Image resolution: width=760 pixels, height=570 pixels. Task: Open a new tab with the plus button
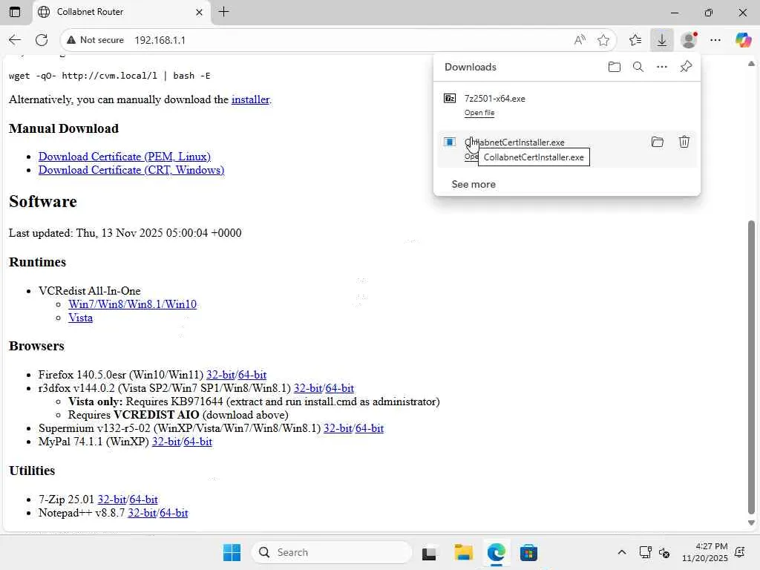click(223, 12)
